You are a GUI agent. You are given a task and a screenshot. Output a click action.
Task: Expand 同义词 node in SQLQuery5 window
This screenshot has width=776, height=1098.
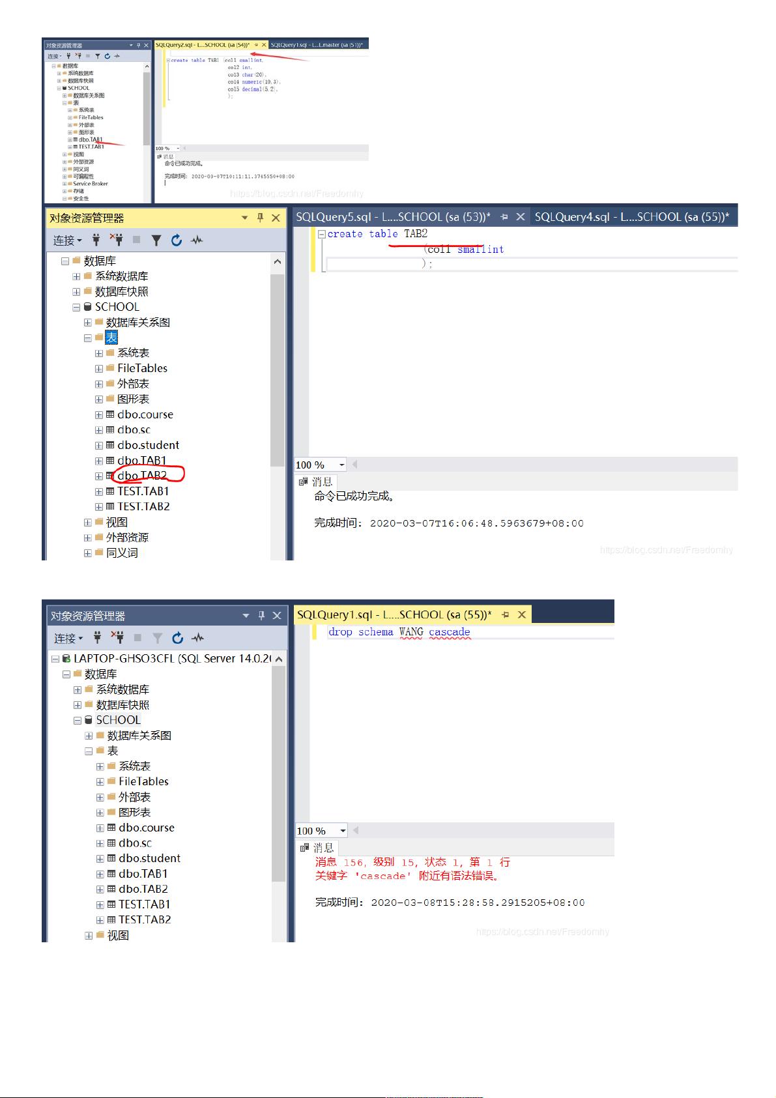[x=87, y=553]
